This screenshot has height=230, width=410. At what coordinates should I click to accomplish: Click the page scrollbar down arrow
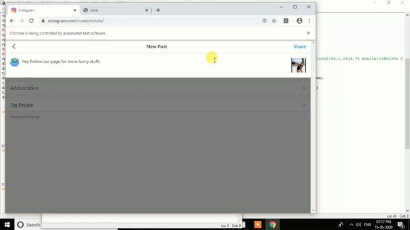coord(313,210)
